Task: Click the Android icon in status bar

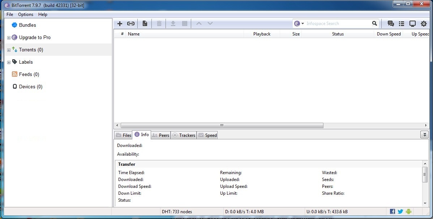Action: point(409,211)
